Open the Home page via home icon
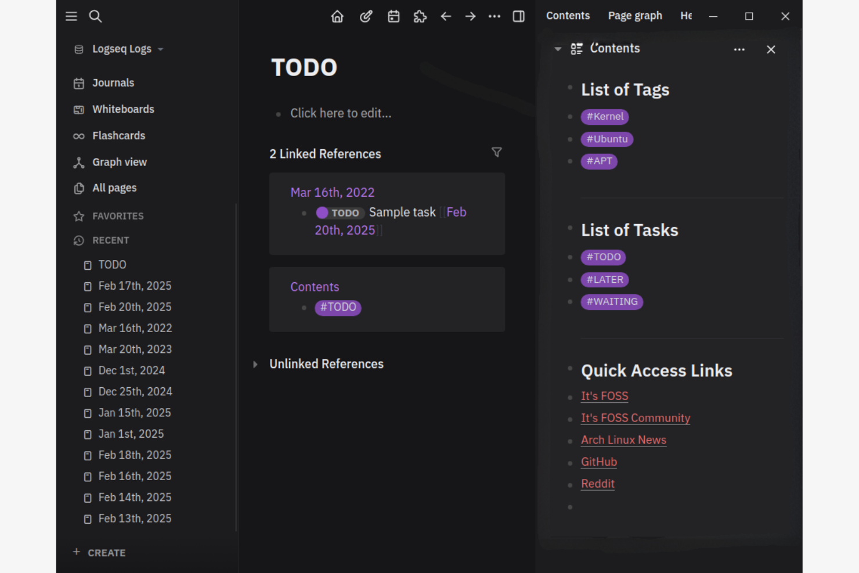Viewport: 859px width, 573px height. coord(337,16)
